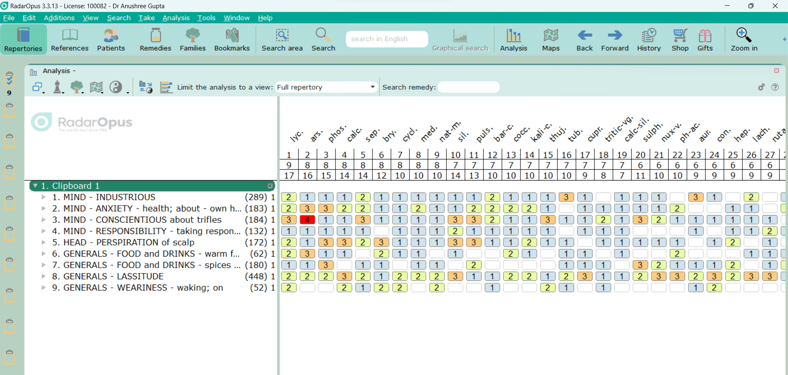The width and height of the screenshot is (788, 375).
Task: Click the overlapping windows icon in Analysis toolbar
Action: (x=37, y=87)
